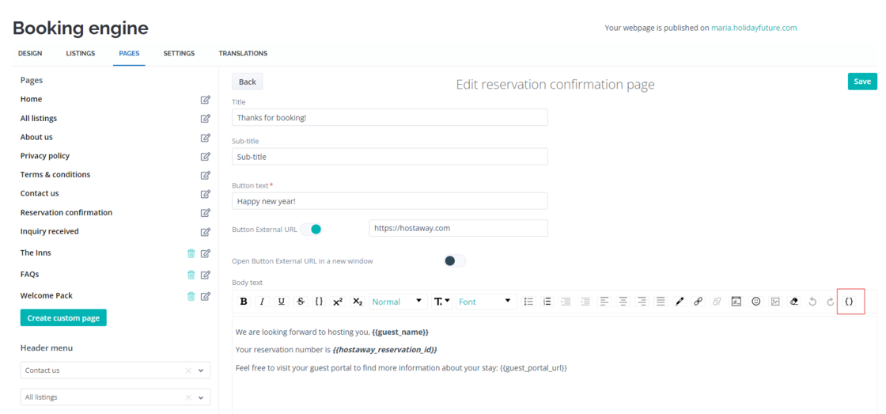Edit the FAQs page
The height and width of the screenshot is (414, 886).
[206, 275]
